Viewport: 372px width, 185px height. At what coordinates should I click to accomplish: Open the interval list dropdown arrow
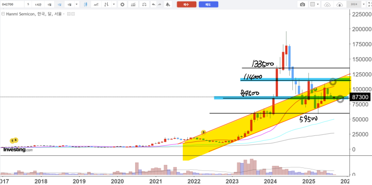click(77, 5)
